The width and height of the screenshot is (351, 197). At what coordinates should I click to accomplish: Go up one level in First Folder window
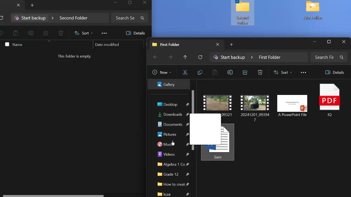click(x=185, y=57)
